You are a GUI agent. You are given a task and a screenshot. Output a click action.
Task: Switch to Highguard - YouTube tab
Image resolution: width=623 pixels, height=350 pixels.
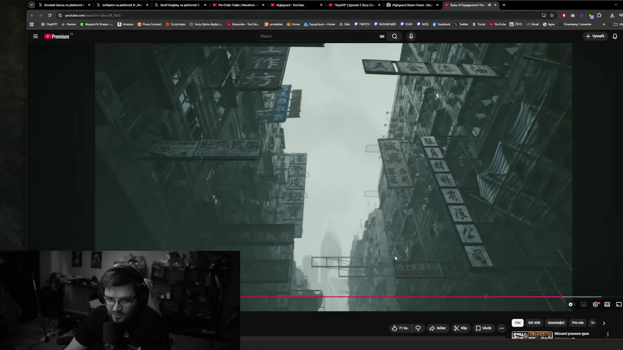coord(295,5)
